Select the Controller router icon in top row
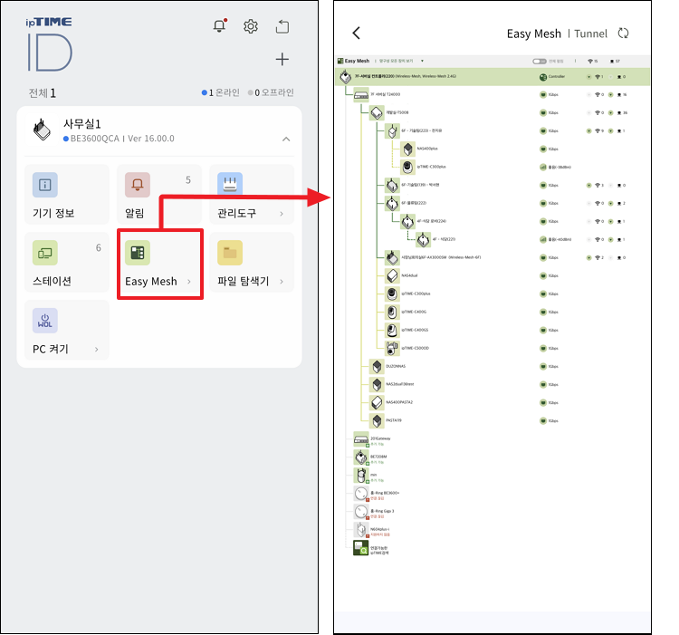The height and width of the screenshot is (635, 679). point(345,77)
